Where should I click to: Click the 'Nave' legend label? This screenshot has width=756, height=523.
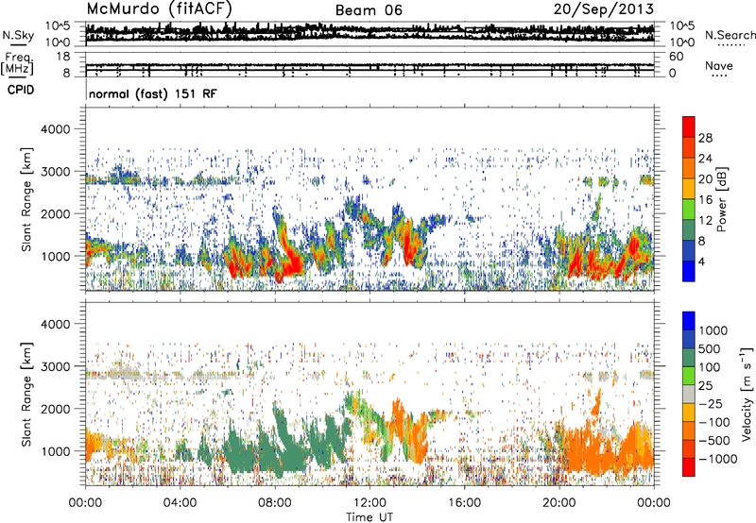[x=719, y=65]
